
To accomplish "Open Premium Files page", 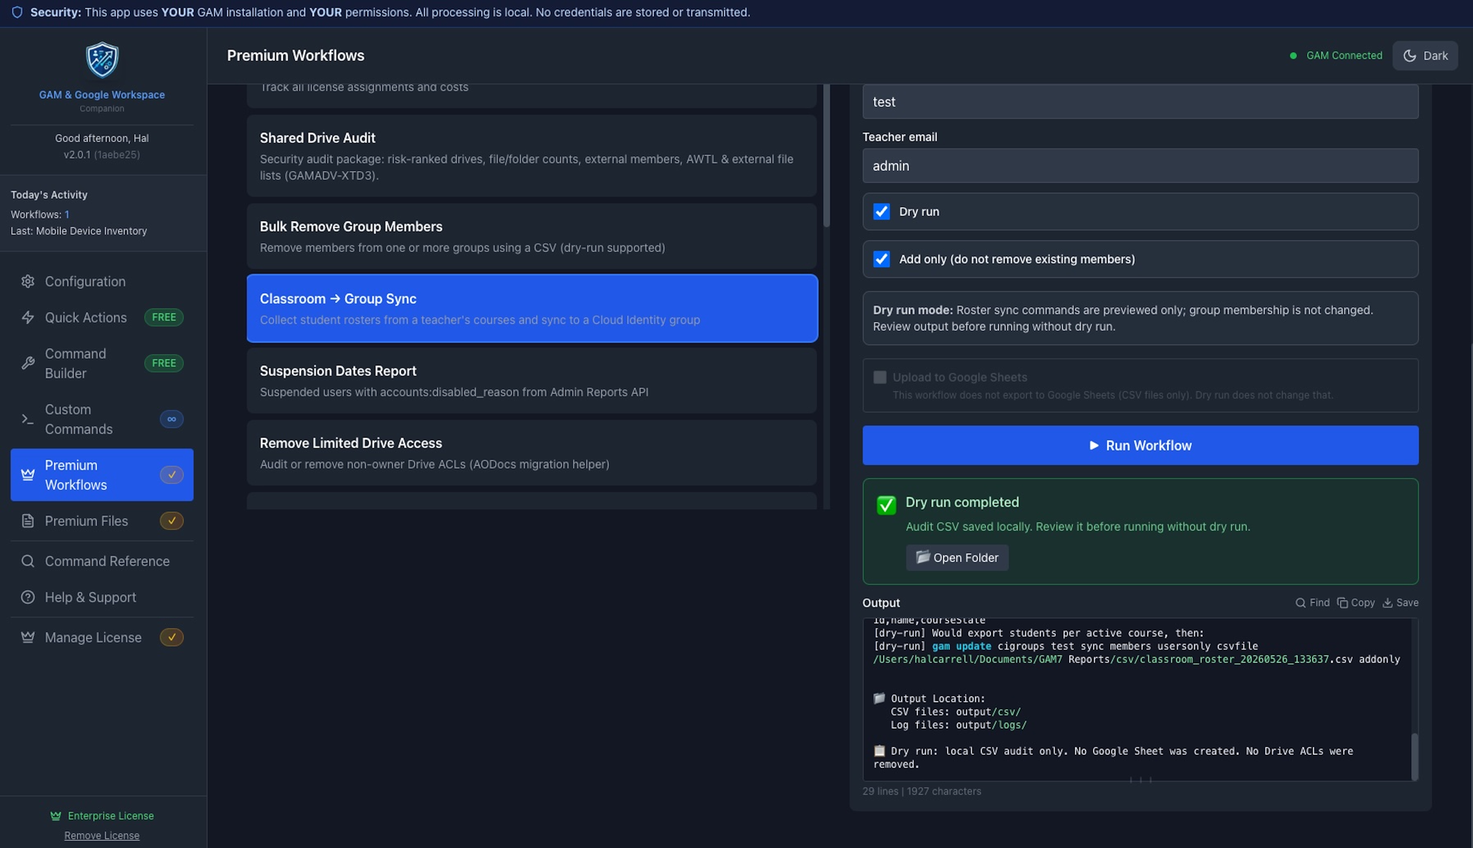I will tap(102, 520).
